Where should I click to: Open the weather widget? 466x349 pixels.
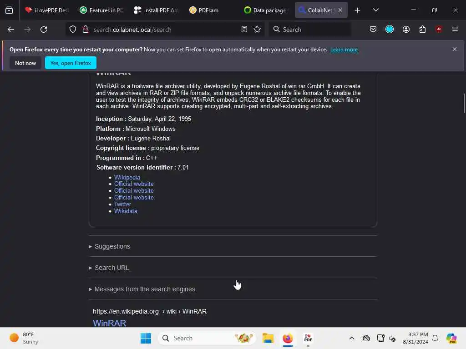24,338
